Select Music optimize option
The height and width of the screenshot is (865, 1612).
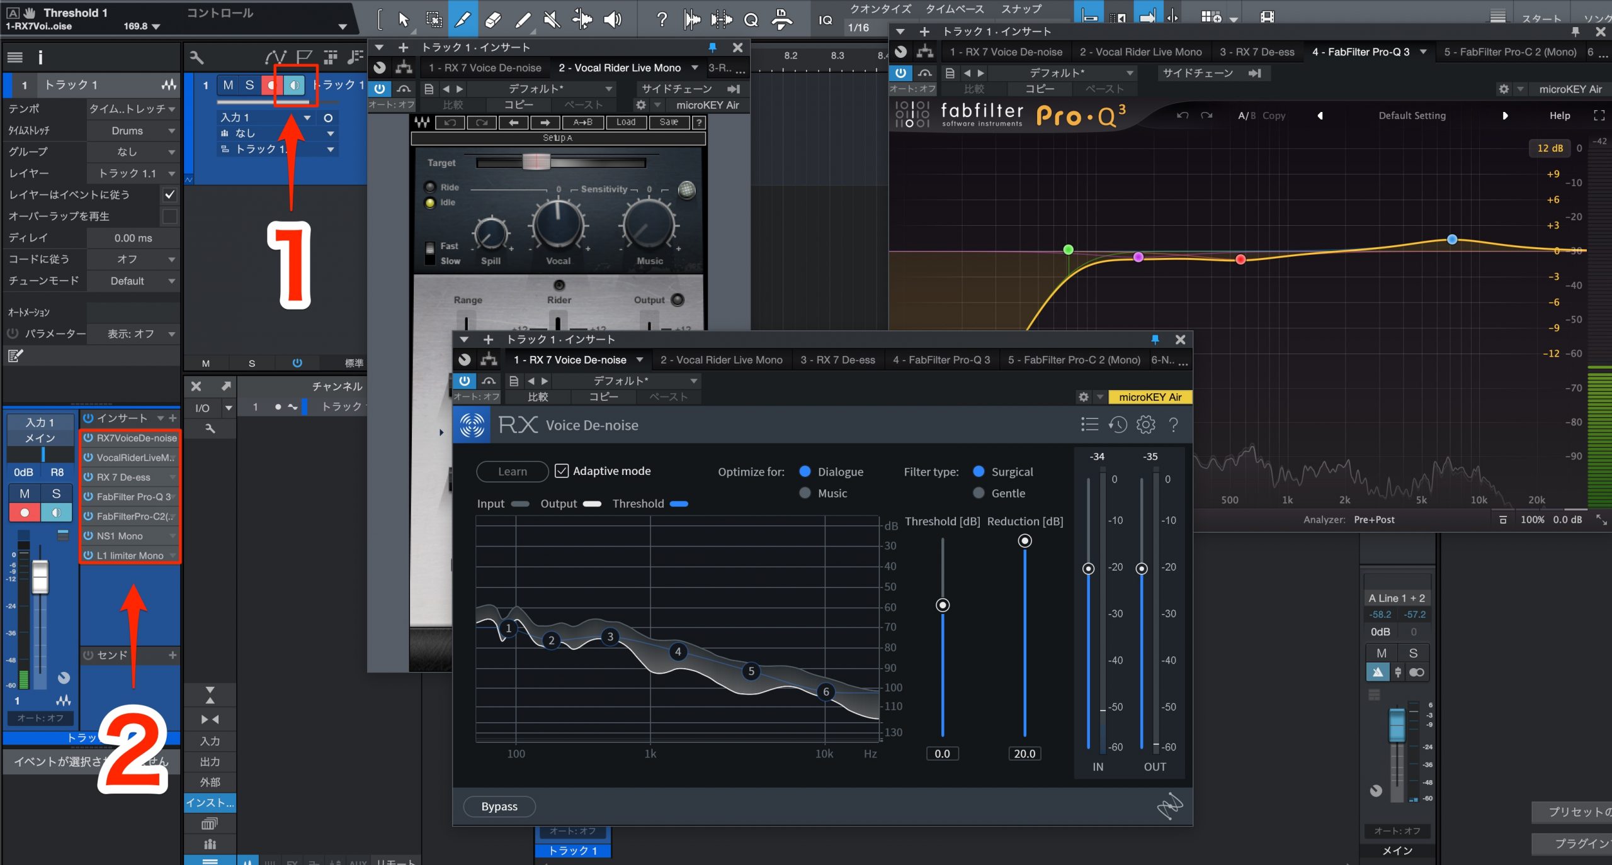pyautogui.click(x=805, y=493)
